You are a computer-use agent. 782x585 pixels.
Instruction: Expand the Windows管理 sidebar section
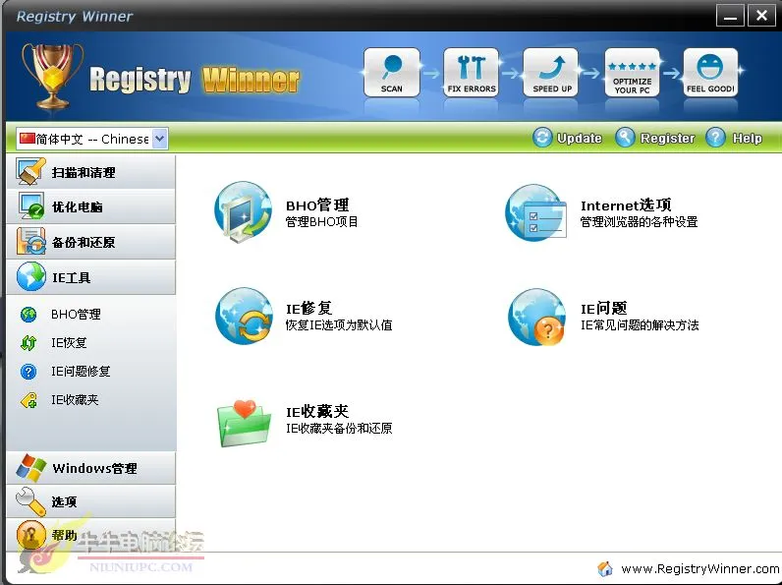[x=90, y=468]
